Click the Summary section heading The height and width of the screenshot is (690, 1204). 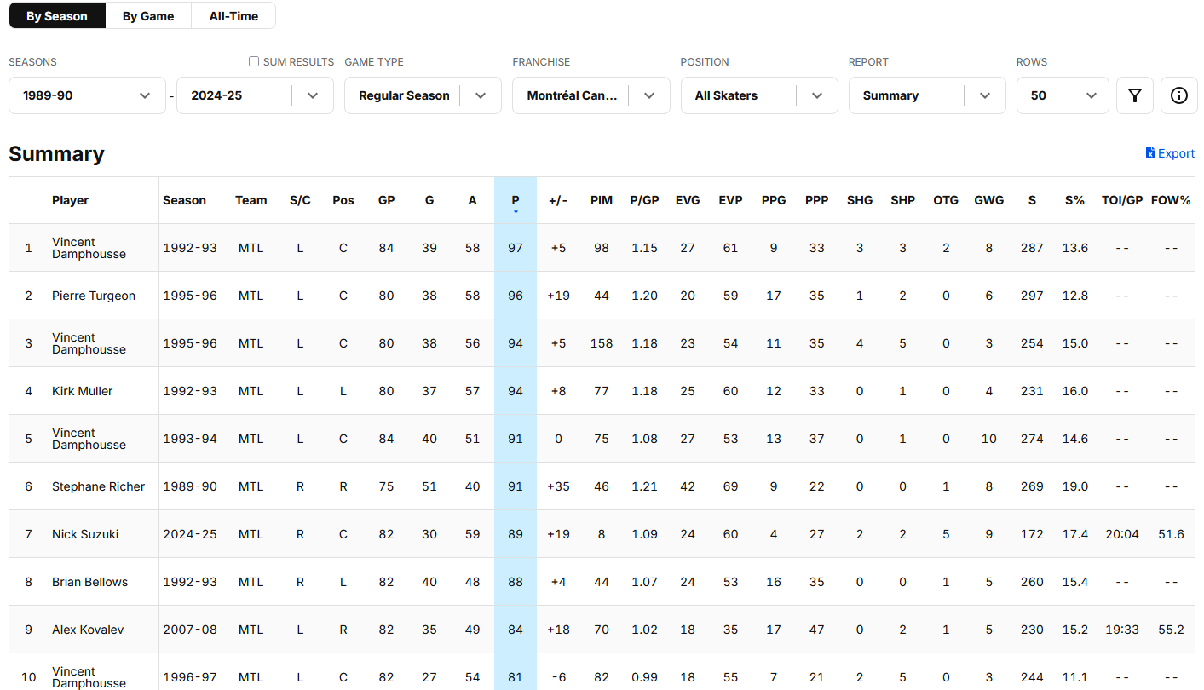pyautogui.click(x=56, y=154)
